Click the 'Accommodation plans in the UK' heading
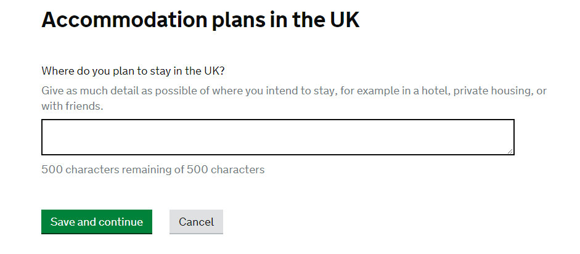The image size is (580, 254). click(200, 20)
